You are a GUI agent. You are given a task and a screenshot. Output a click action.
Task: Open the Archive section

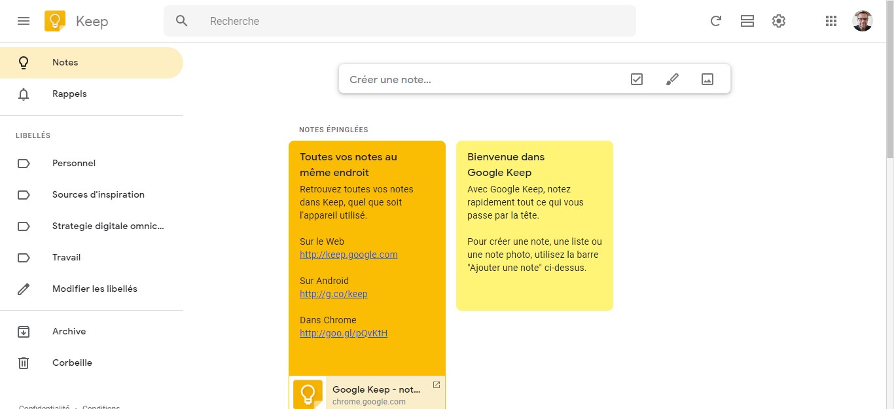pyautogui.click(x=92, y=332)
